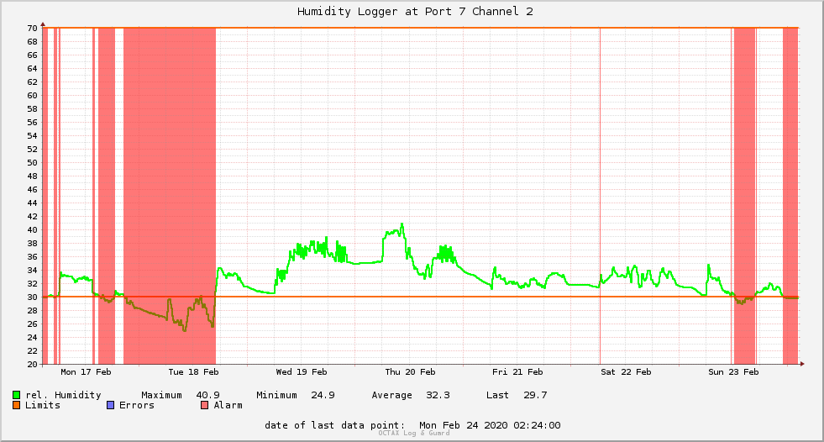Click the Minimum value 24.9
The image size is (824, 442).
tap(323, 395)
